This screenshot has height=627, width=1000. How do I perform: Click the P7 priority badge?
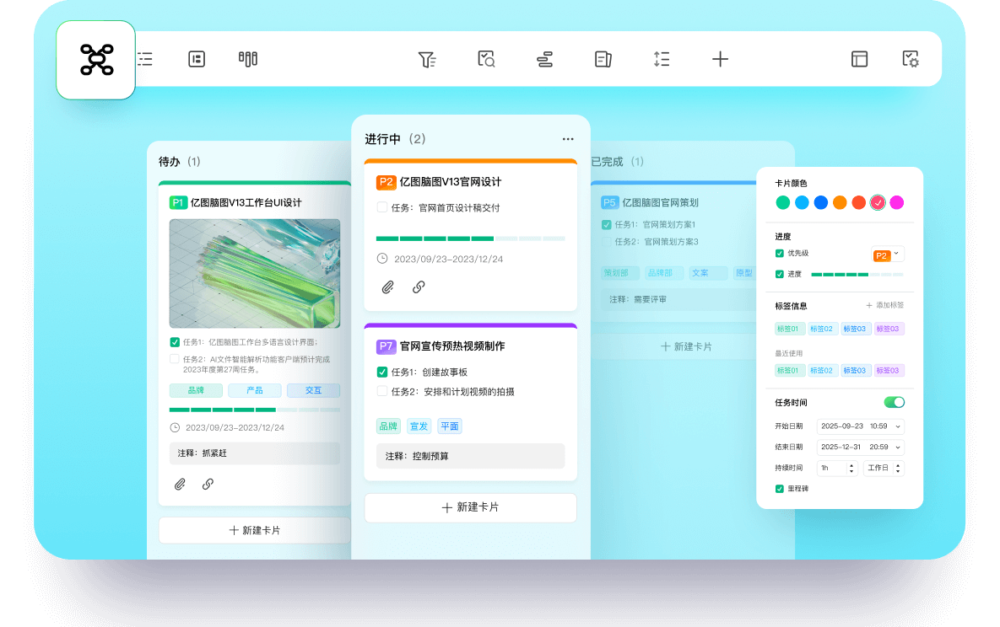386,346
